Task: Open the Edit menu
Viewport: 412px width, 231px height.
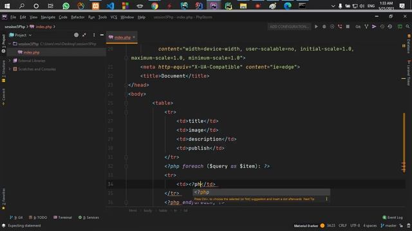Action: pos(23,17)
